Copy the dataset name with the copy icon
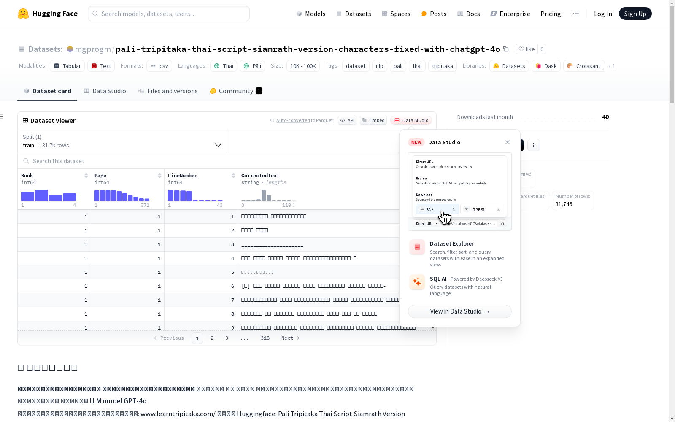The width and height of the screenshot is (675, 422). pyautogui.click(x=506, y=49)
